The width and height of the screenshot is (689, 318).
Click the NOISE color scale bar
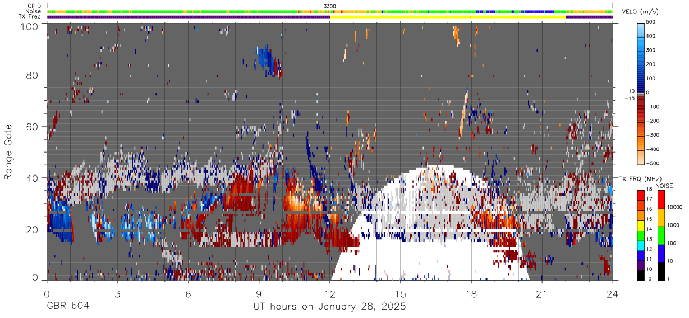tap(662, 235)
